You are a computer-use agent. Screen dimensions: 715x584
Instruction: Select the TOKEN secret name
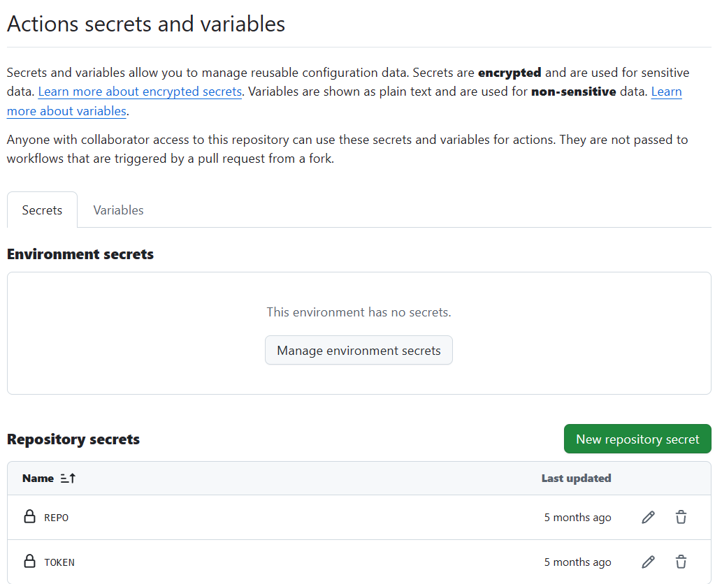(59, 562)
